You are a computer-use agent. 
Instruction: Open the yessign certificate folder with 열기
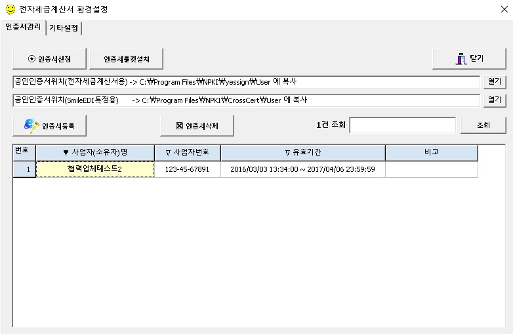click(x=495, y=82)
